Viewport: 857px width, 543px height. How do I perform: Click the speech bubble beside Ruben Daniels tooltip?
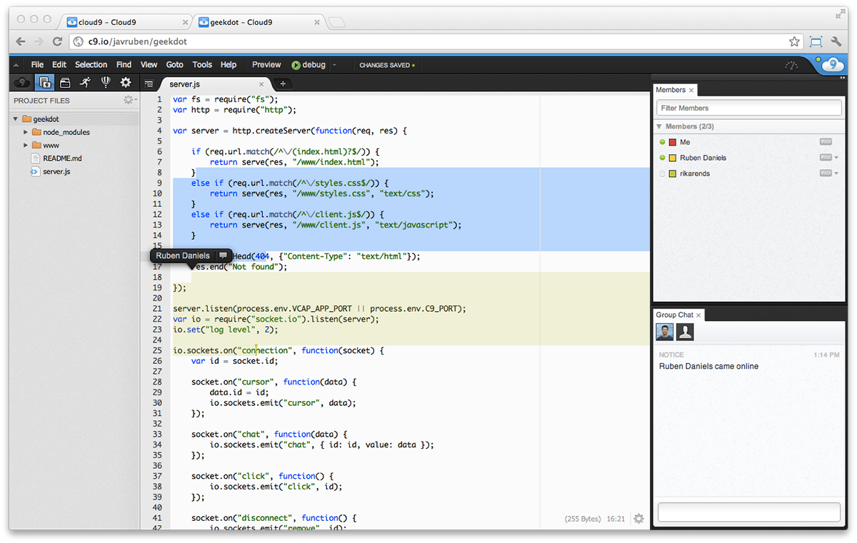point(223,255)
